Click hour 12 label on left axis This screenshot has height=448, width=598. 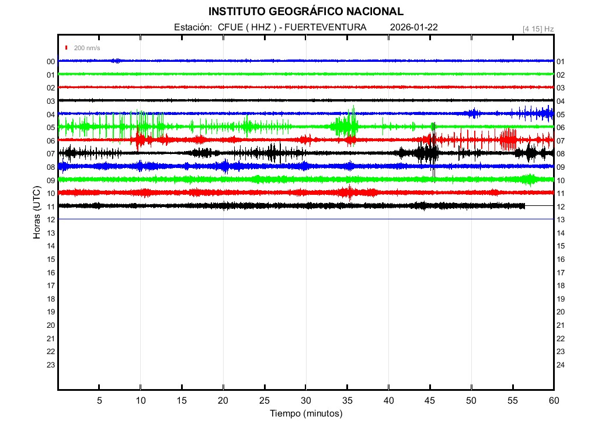point(51,219)
